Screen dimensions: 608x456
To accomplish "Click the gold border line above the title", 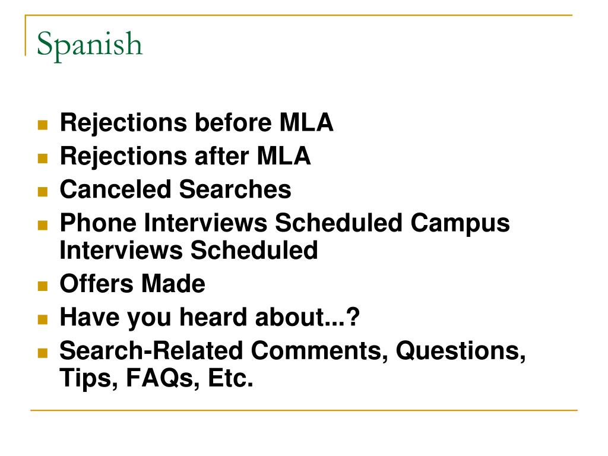I will click(x=299, y=15).
